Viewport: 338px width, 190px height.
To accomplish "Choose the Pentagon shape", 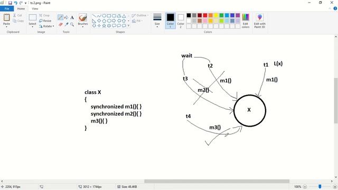I will (104, 21).
